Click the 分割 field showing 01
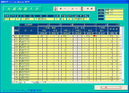This screenshot has height=93, width=129. (57, 19)
